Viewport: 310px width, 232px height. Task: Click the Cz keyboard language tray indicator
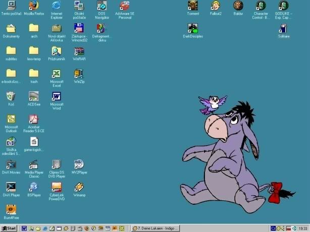pos(273,228)
